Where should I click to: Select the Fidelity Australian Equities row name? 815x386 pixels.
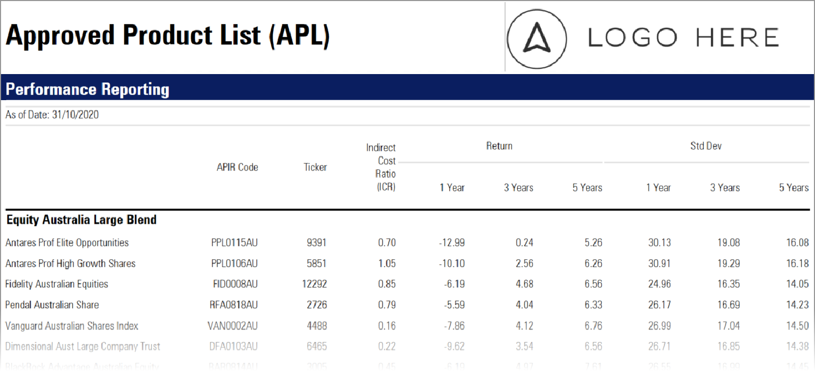(x=56, y=284)
